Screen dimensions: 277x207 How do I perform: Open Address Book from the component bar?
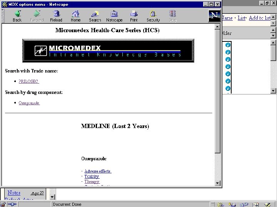coord(255,205)
